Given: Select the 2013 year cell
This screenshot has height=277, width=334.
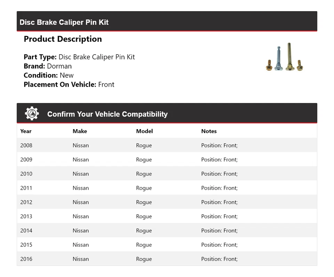Looking at the screenshot, I should coord(26,216).
